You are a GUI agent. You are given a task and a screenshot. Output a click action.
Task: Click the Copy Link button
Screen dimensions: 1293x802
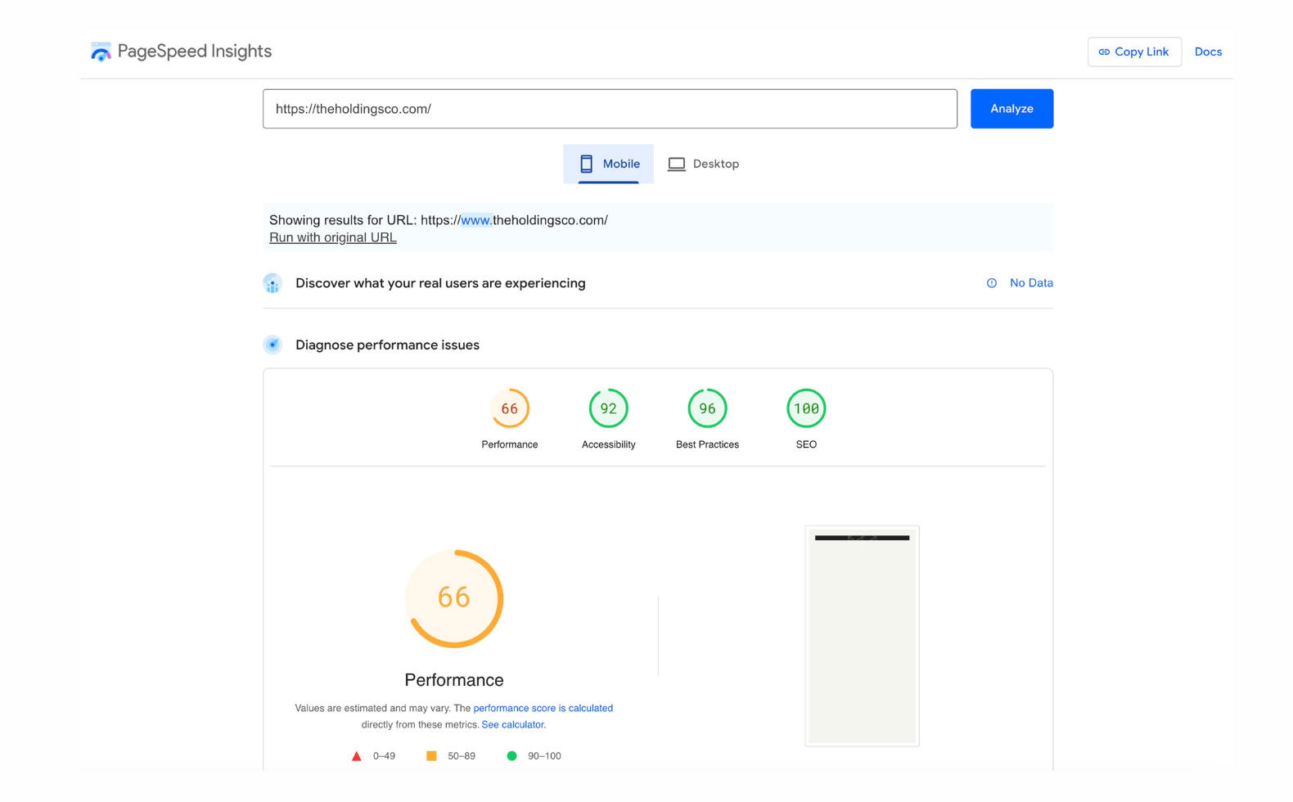tap(1133, 52)
